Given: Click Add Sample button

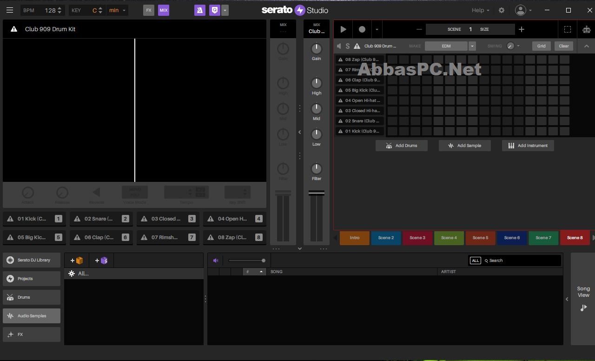Looking at the screenshot, I should [465, 146].
